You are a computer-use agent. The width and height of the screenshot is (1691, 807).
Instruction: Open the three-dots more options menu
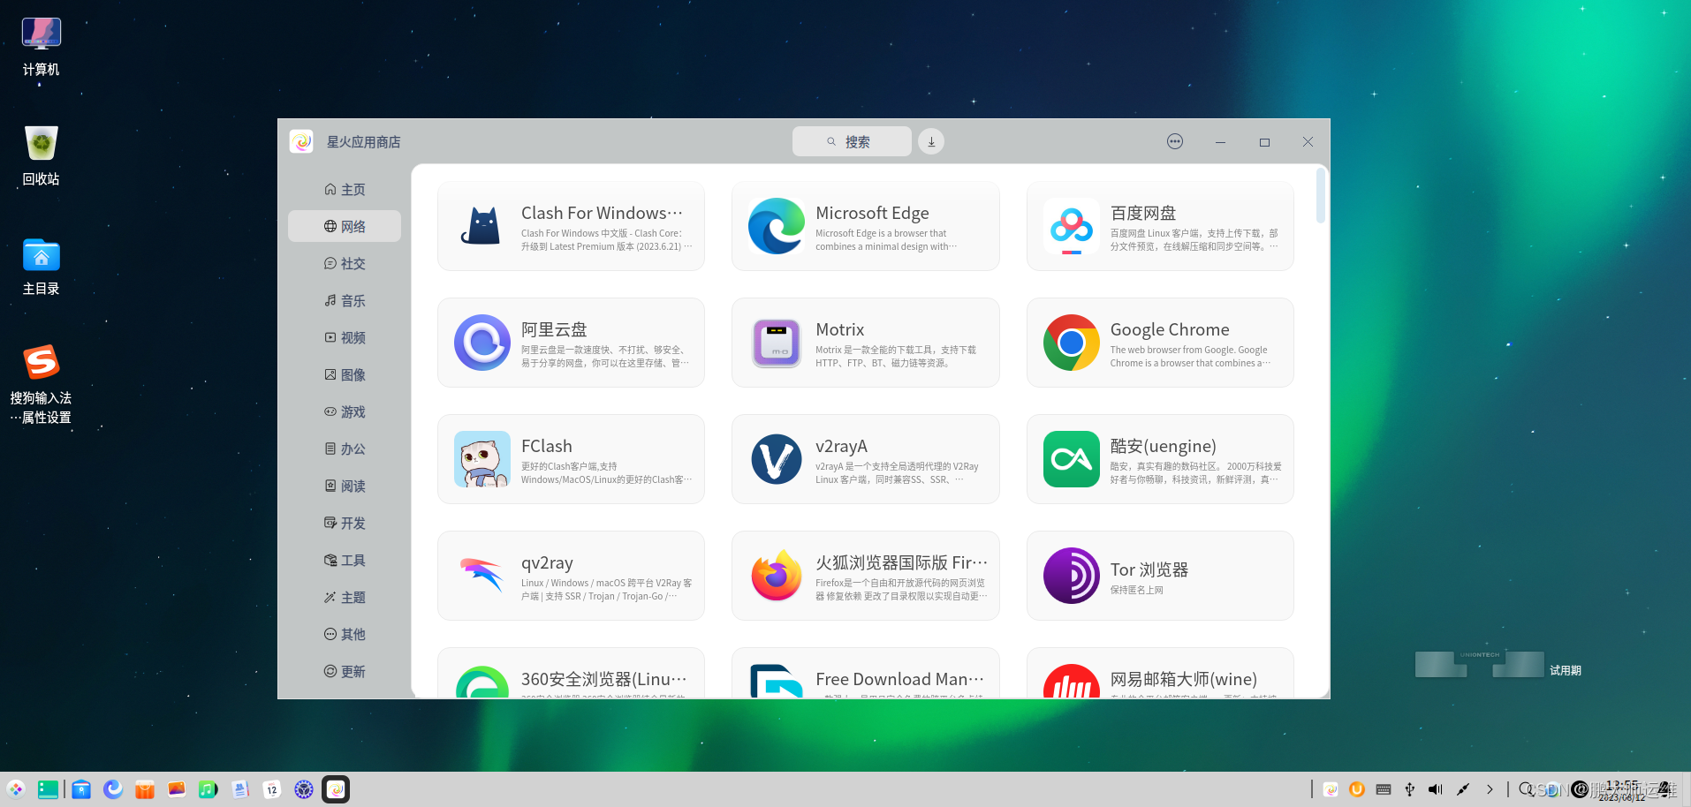1175,141
